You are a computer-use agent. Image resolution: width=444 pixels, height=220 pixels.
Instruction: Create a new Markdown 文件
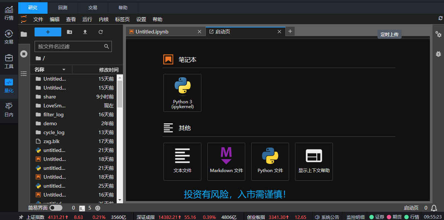226,162
